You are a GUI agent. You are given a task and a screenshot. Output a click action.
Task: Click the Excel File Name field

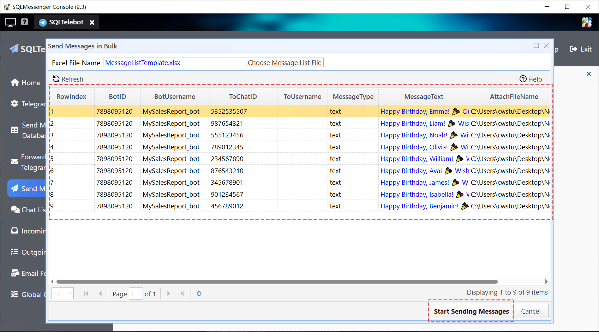[x=174, y=63]
